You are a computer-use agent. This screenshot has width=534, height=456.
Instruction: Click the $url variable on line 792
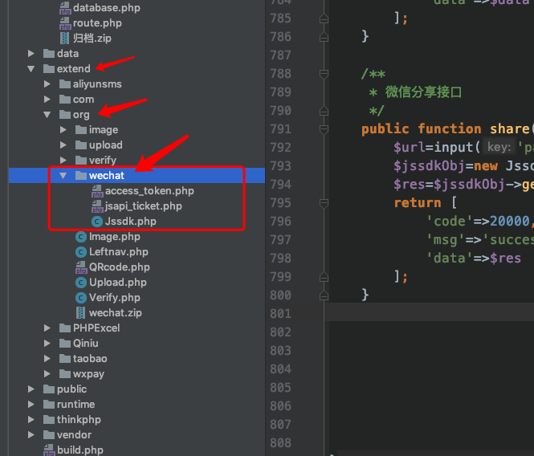tap(409, 148)
